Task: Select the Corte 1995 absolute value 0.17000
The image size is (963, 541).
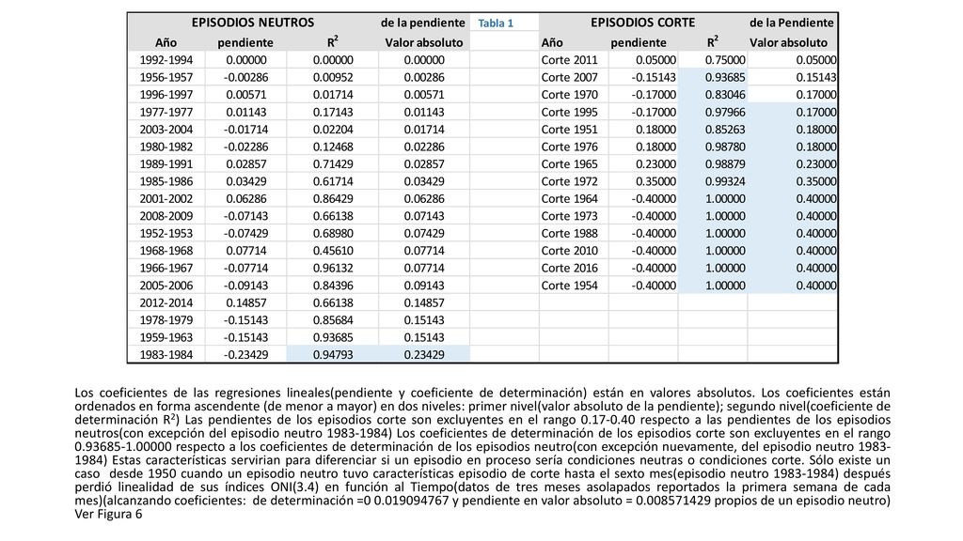Action: [816, 113]
